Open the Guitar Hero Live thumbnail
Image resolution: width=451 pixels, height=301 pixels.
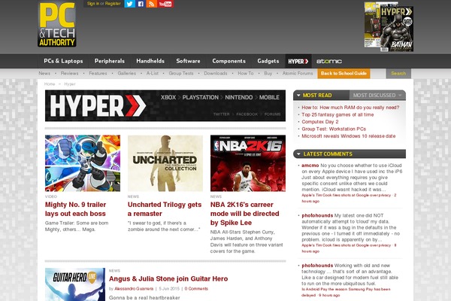75,284
